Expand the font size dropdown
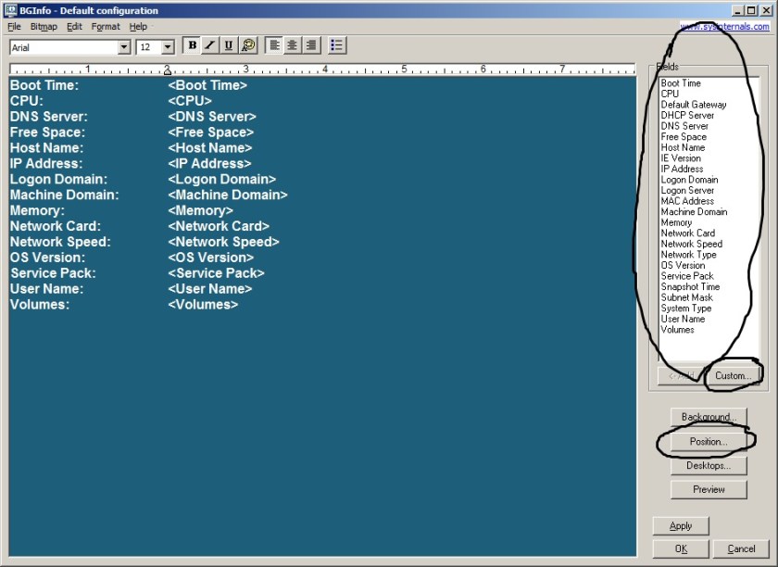The image size is (778, 567). 168,46
